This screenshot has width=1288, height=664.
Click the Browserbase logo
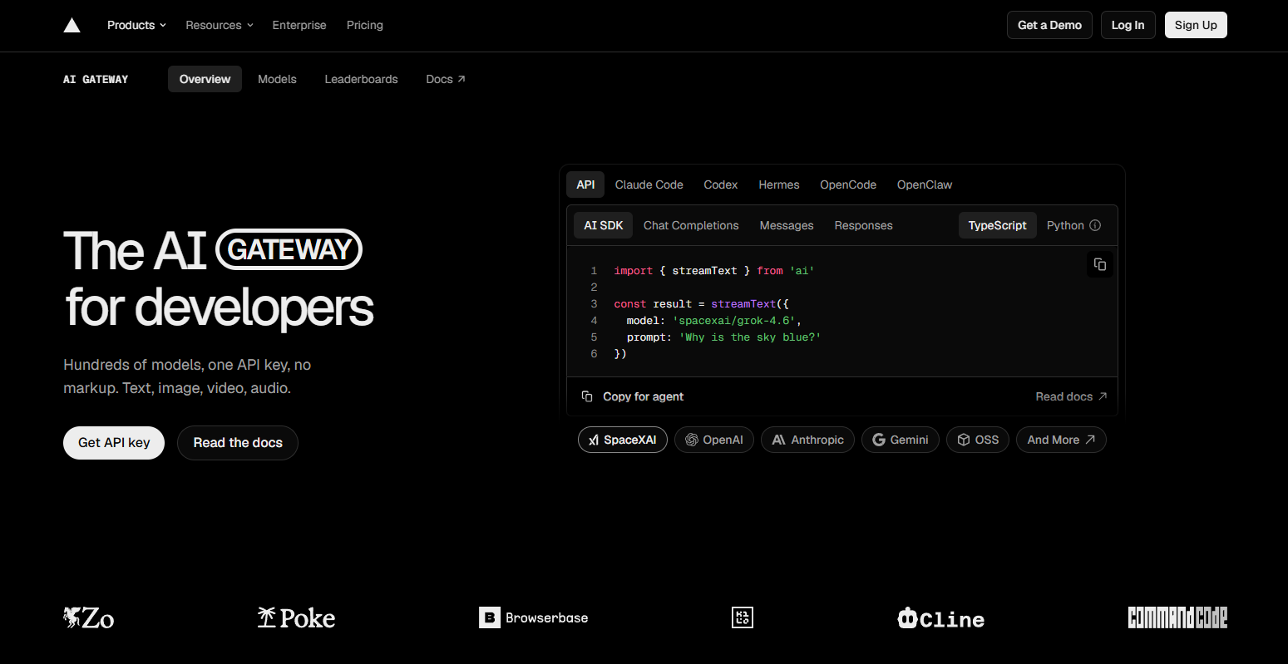534,617
